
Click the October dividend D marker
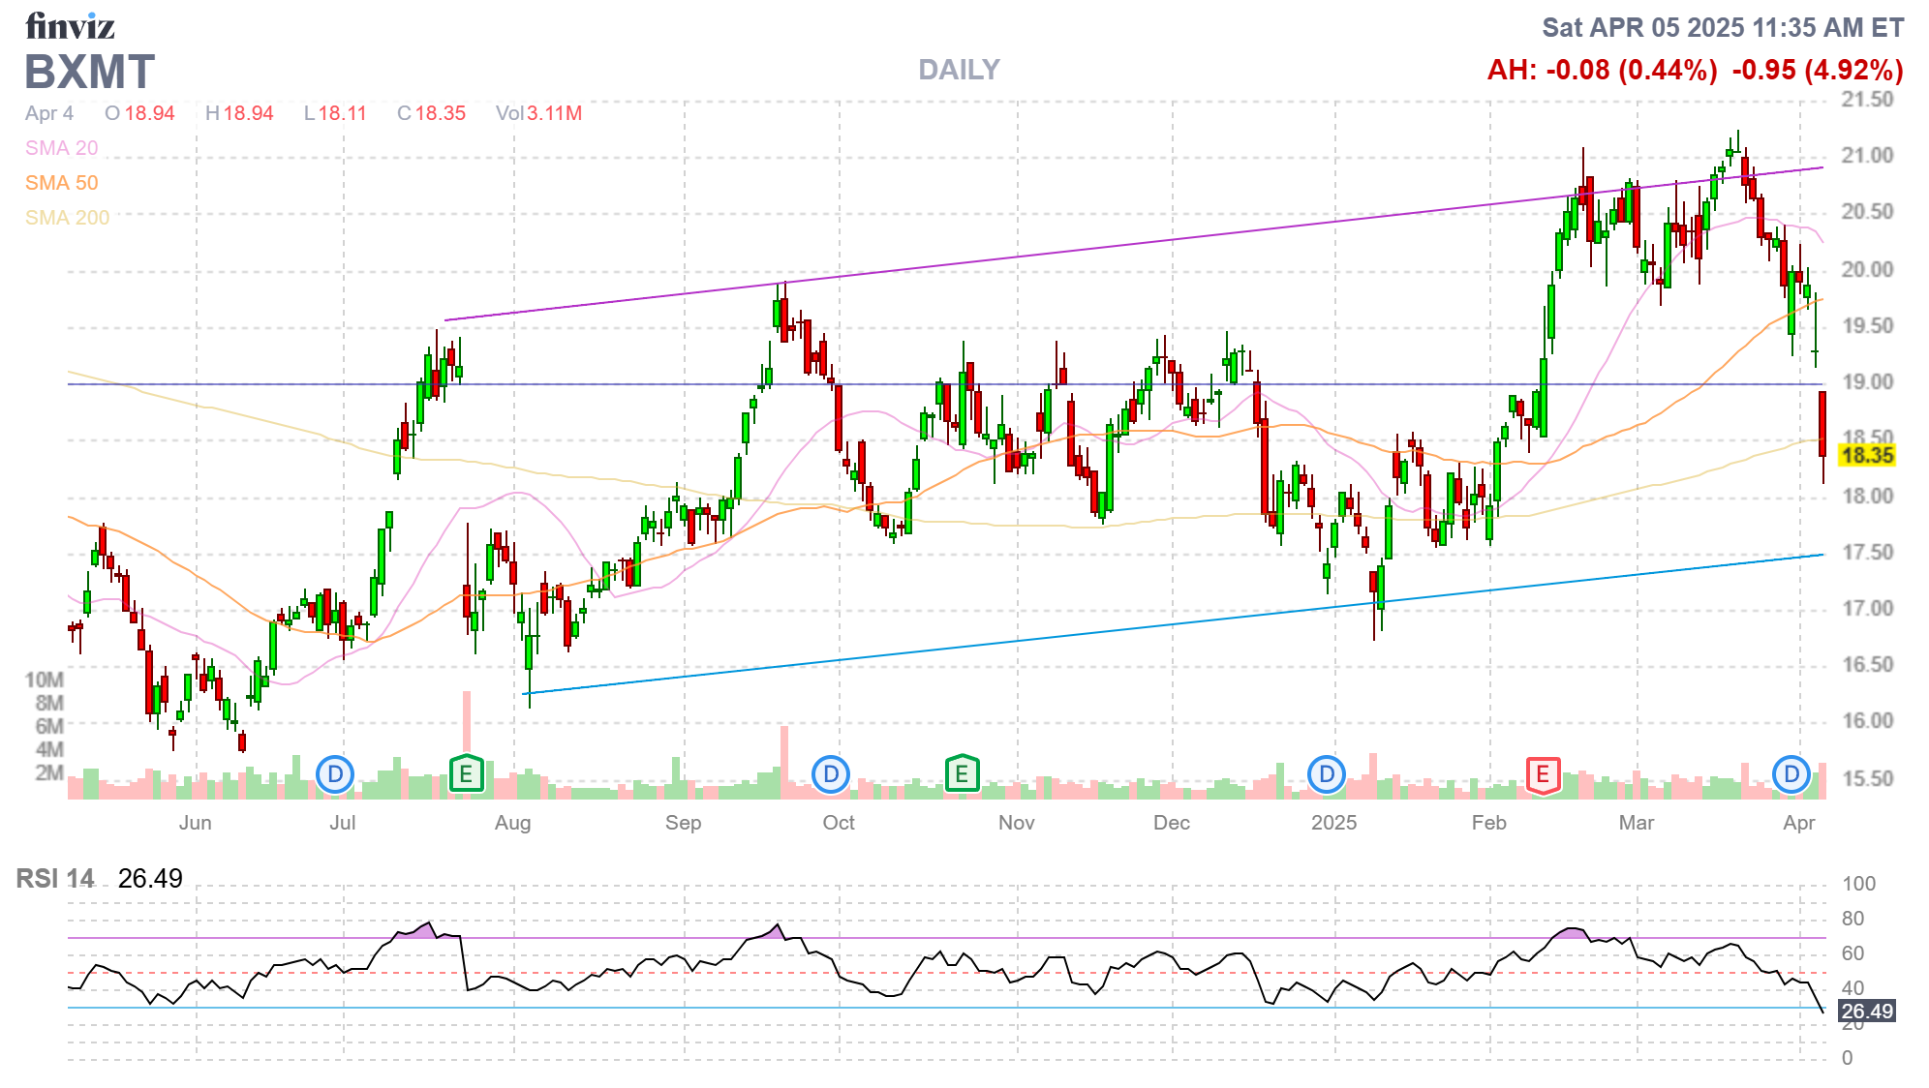point(831,774)
